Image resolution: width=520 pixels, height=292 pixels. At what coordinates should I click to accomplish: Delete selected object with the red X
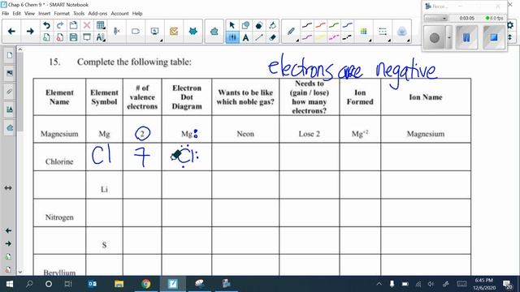[87, 25]
